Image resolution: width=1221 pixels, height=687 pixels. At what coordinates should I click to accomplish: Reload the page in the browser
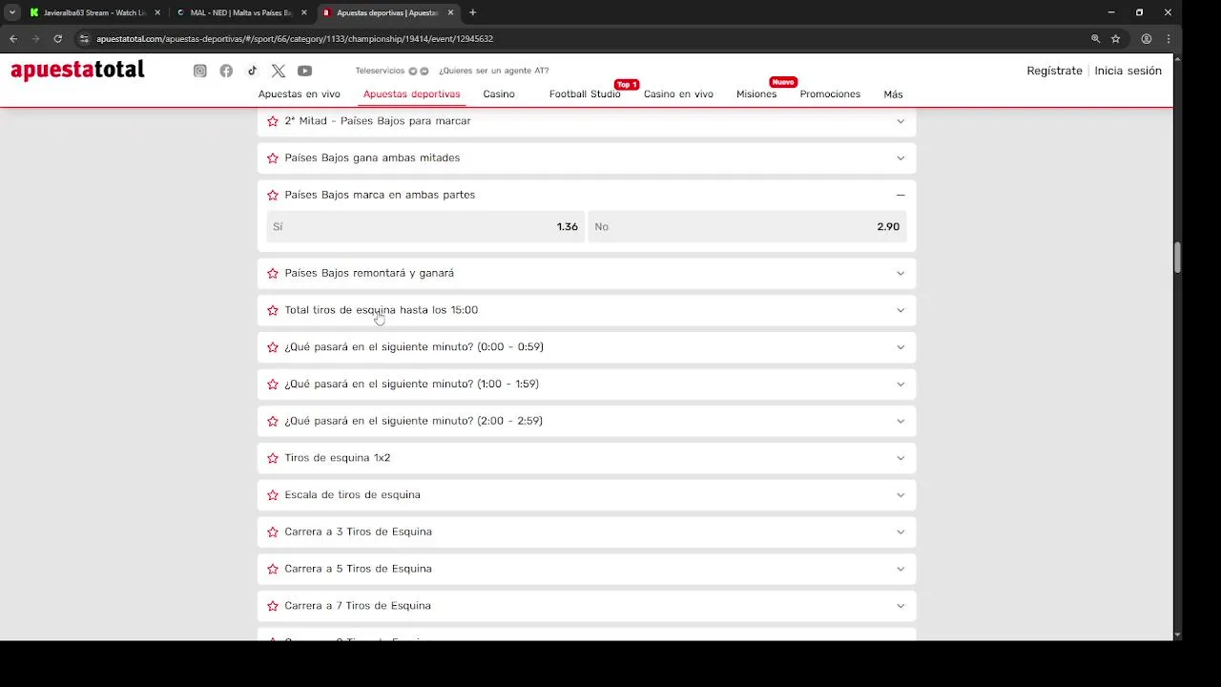tap(57, 39)
